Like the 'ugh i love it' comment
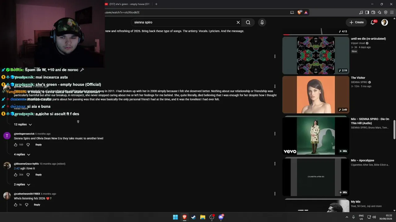The height and width of the screenshot is (222, 396). coord(16,175)
